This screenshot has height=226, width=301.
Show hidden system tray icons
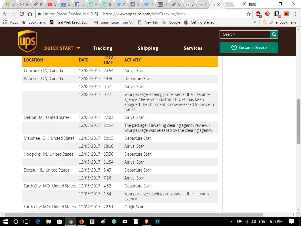tap(232, 222)
